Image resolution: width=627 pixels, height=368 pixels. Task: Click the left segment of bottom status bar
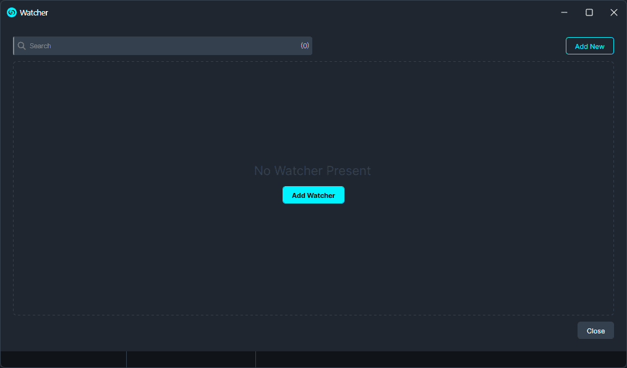point(63,359)
